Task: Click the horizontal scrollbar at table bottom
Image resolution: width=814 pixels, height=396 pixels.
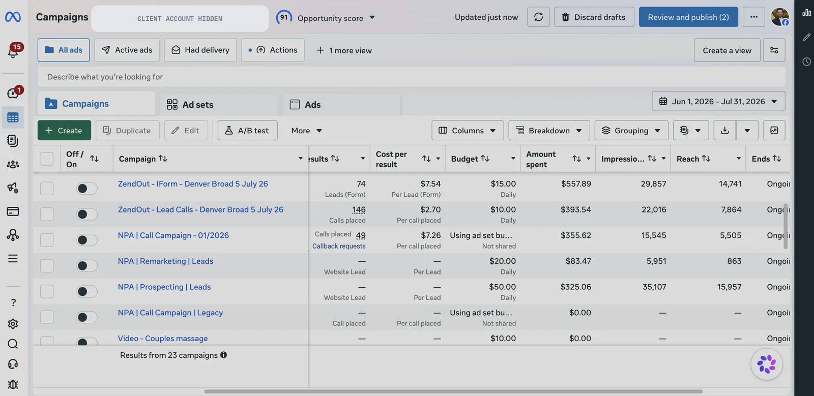Action: coord(453,391)
